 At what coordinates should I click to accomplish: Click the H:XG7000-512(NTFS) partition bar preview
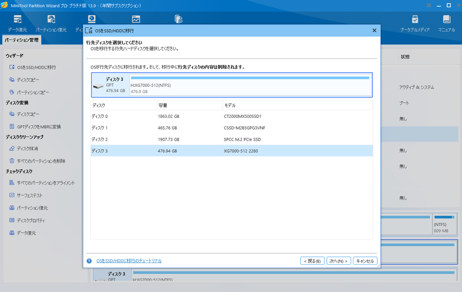[250, 85]
